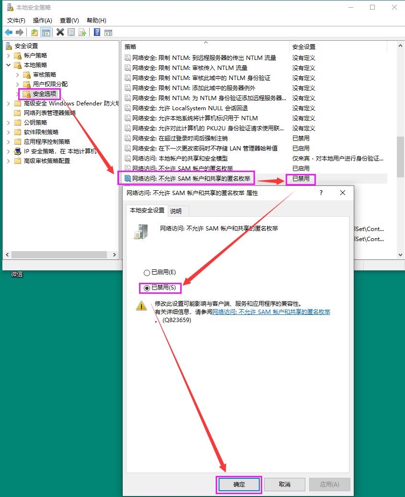
Task: Open the 操作(A) menu
Action: point(43,20)
